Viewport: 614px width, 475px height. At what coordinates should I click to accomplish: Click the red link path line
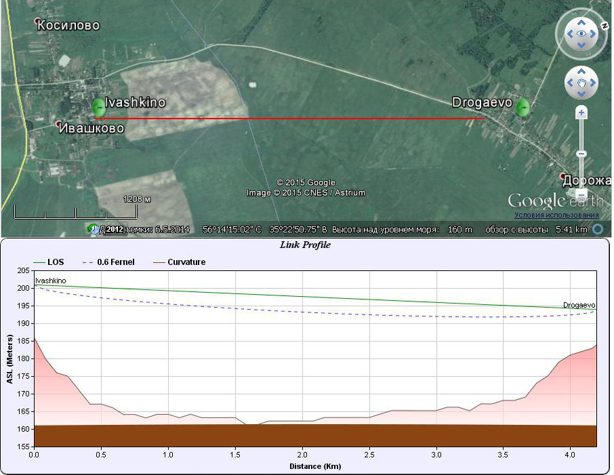click(x=289, y=119)
